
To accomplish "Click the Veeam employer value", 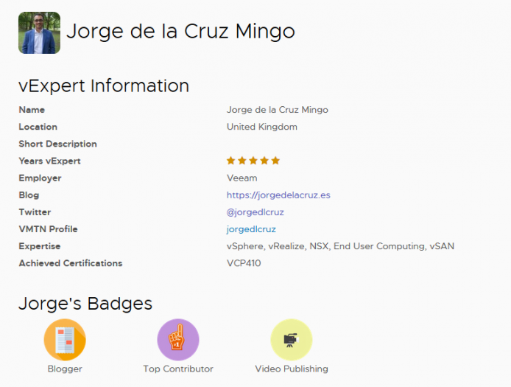I will point(242,178).
